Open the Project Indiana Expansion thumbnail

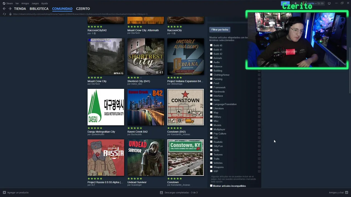coord(186,57)
